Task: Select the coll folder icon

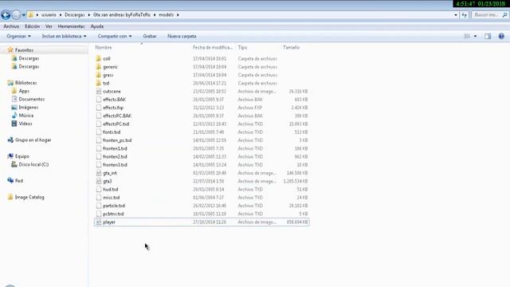Action: 99,58
